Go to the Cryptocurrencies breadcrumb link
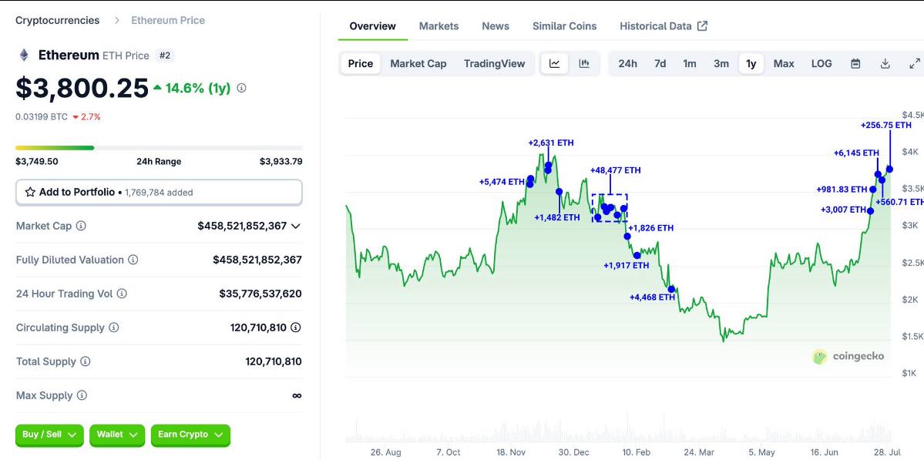Image resolution: width=924 pixels, height=460 pixels. 57,21
